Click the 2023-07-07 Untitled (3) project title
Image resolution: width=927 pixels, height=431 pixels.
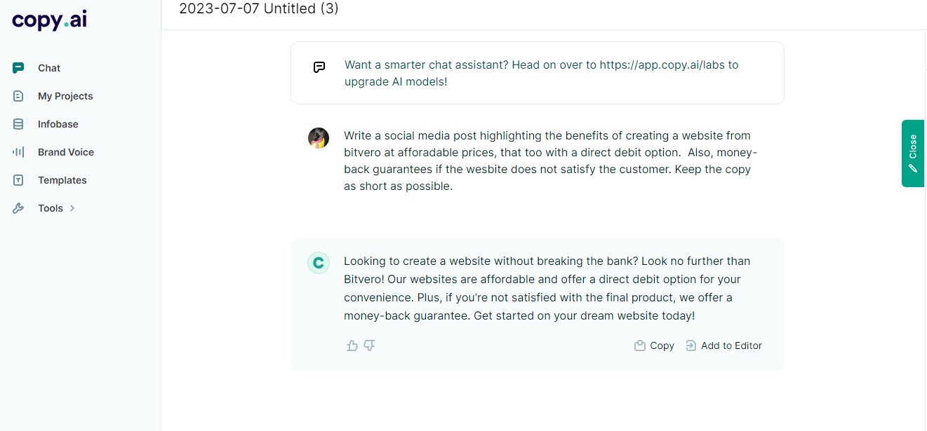pos(259,8)
